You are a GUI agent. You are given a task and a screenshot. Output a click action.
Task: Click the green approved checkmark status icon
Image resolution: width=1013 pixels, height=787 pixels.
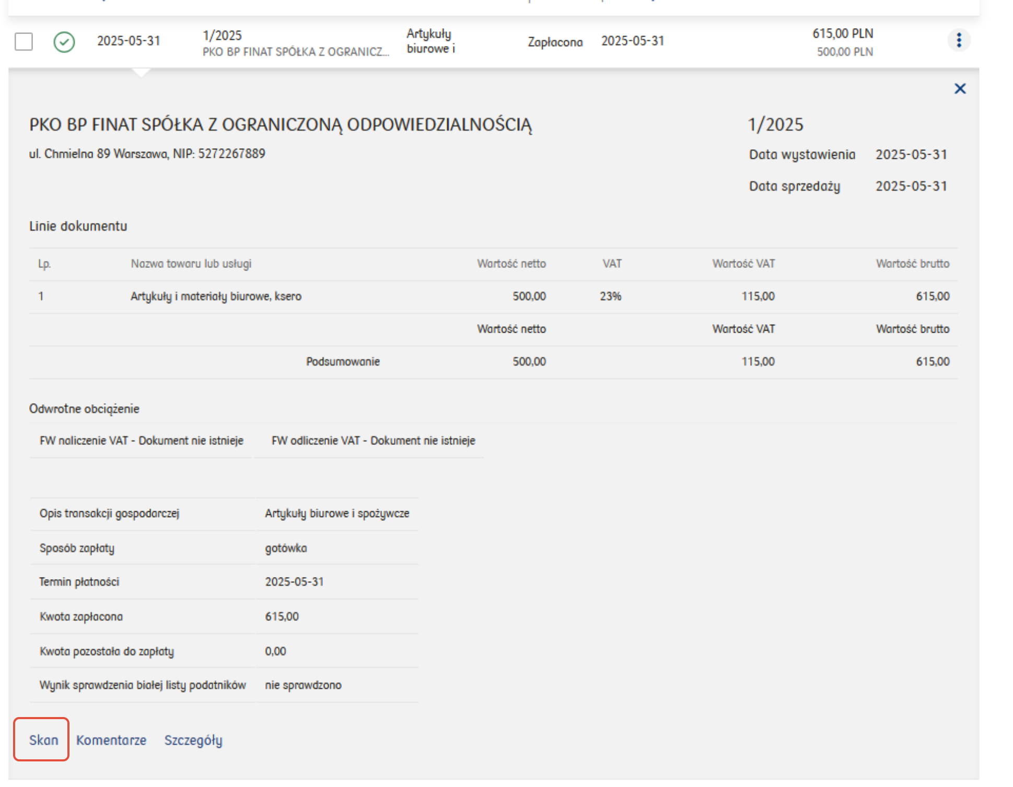pos(64,42)
